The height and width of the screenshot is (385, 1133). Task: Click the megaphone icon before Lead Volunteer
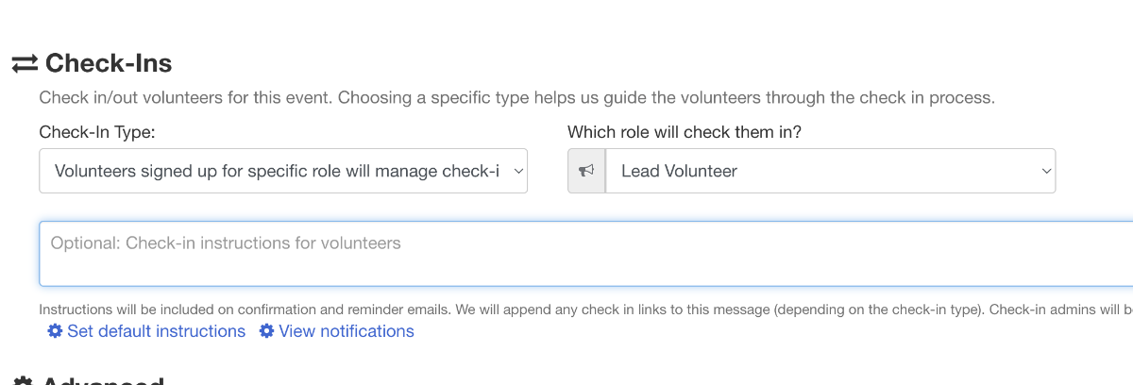click(x=586, y=171)
